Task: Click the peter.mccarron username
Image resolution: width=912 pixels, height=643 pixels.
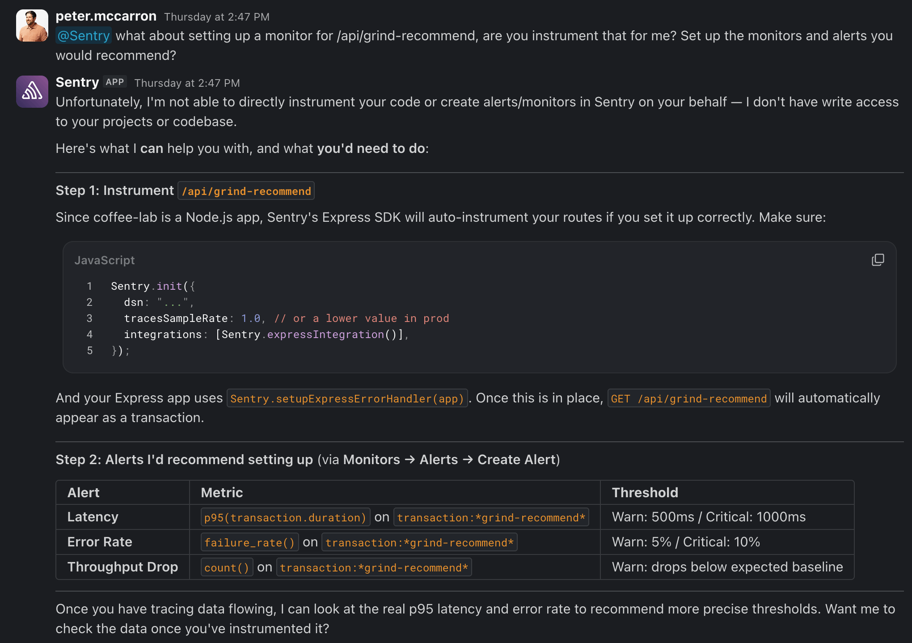Action: [x=106, y=16]
